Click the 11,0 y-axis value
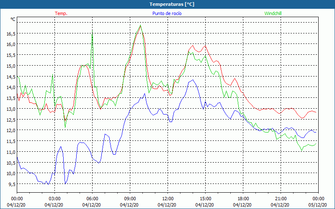 10,152
